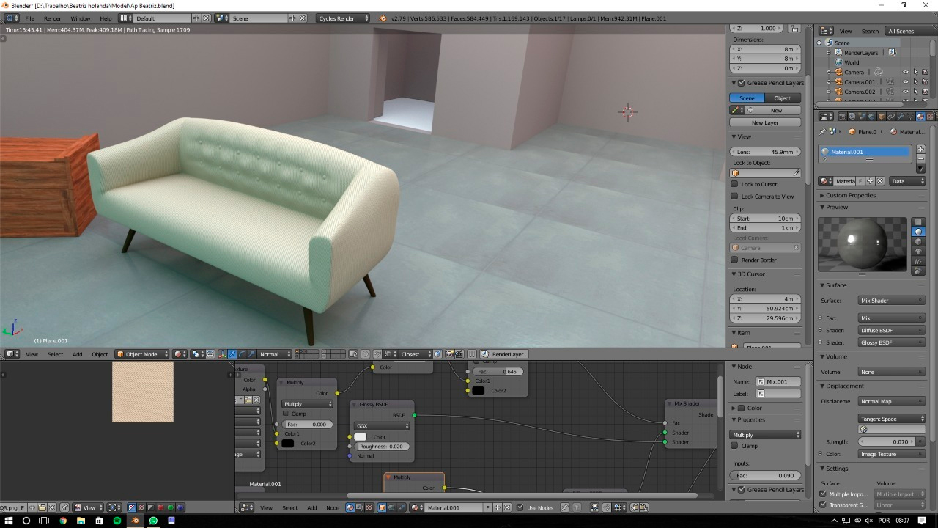Open the Modifiers wrench tab
The width and height of the screenshot is (938, 528).
[901, 116]
